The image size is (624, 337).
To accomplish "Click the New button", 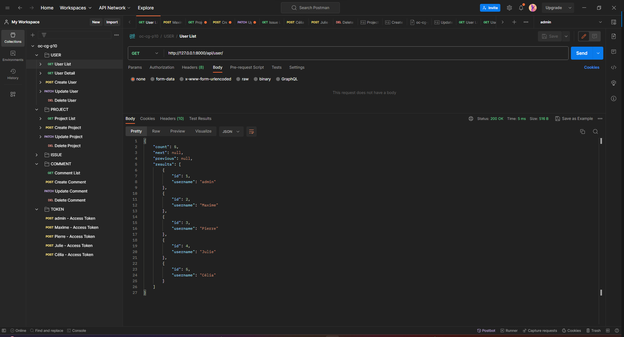I will pos(96,22).
